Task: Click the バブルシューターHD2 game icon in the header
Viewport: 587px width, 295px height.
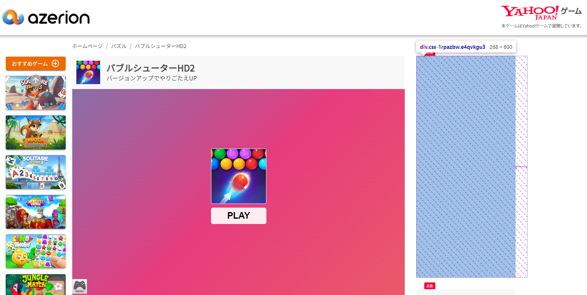Action: tap(88, 72)
